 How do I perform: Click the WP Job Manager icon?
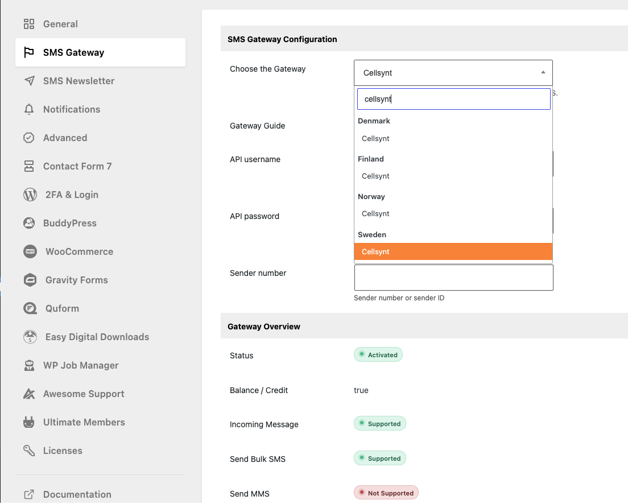[x=29, y=365]
